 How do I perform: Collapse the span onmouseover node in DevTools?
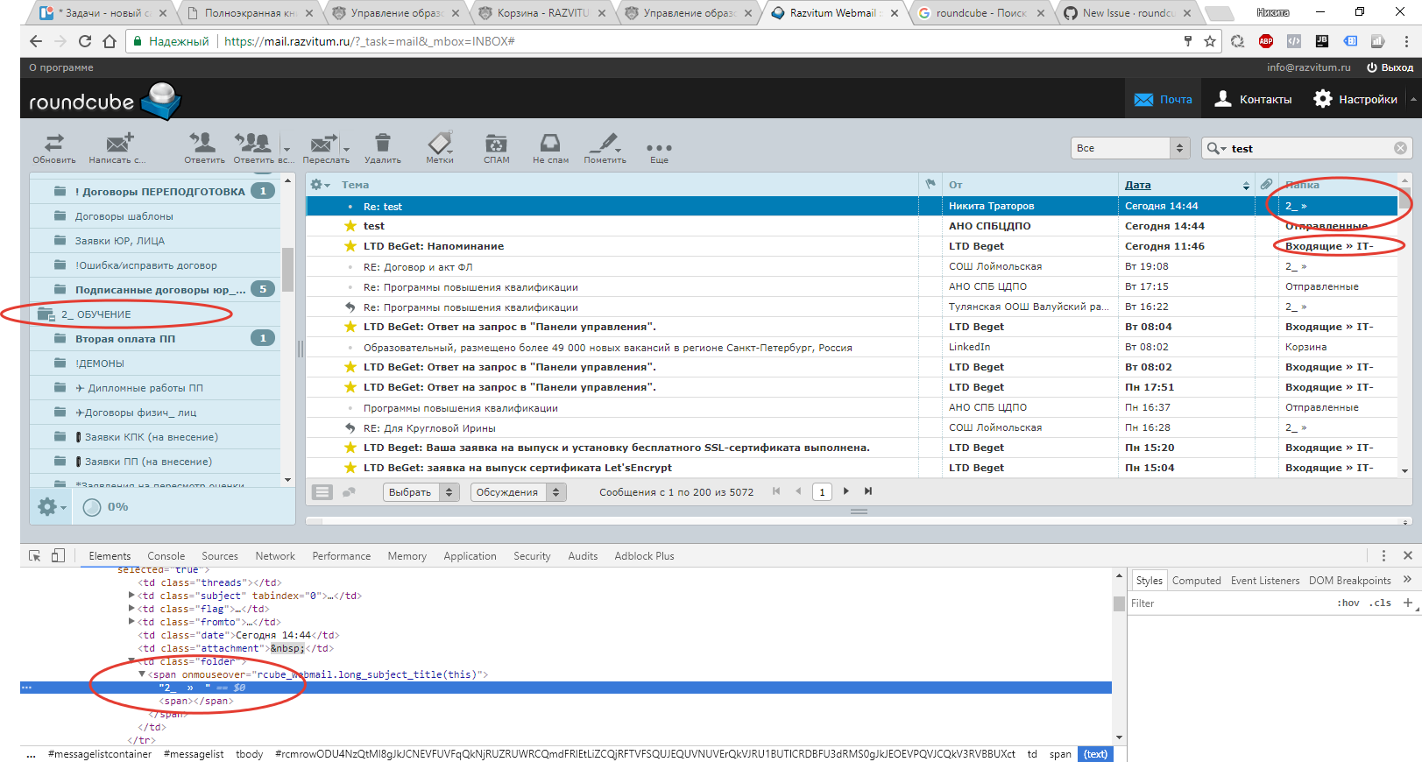click(142, 674)
